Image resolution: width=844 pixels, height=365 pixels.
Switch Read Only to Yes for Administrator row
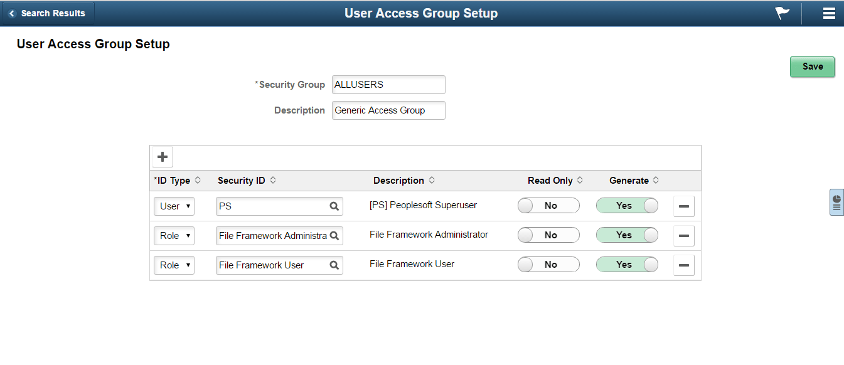[x=548, y=235]
